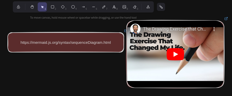The image size is (232, 96).
Task: Select the Diamond shape tool
Action: tap(63, 7)
